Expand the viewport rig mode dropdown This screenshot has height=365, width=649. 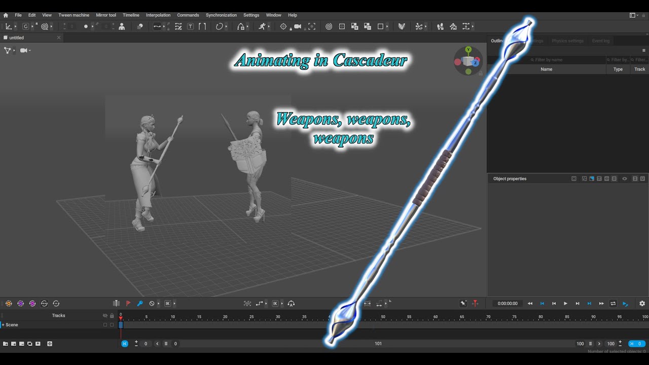point(14,50)
